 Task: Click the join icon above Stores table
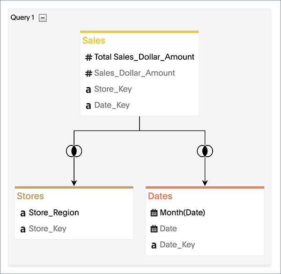point(74,151)
